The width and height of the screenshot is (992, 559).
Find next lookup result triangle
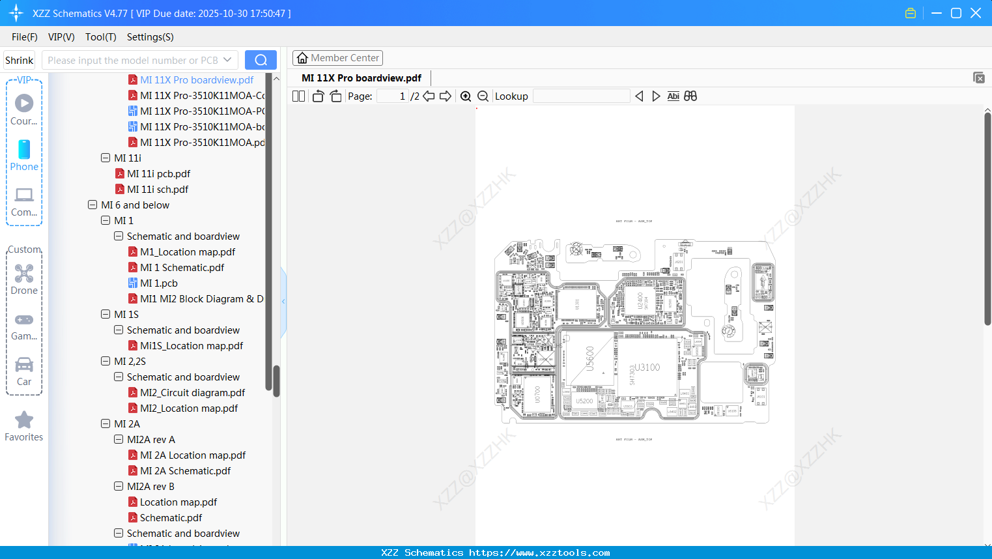click(x=656, y=96)
